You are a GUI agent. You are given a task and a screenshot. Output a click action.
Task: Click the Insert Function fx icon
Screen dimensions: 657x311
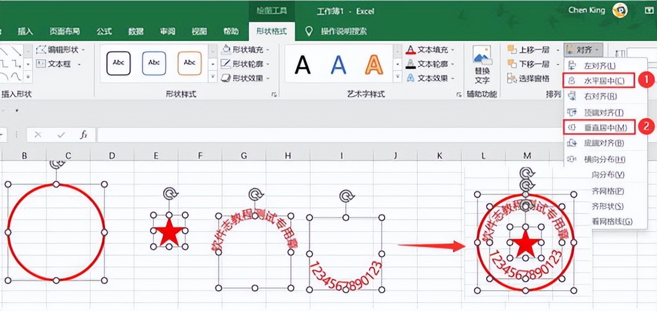[x=84, y=134]
